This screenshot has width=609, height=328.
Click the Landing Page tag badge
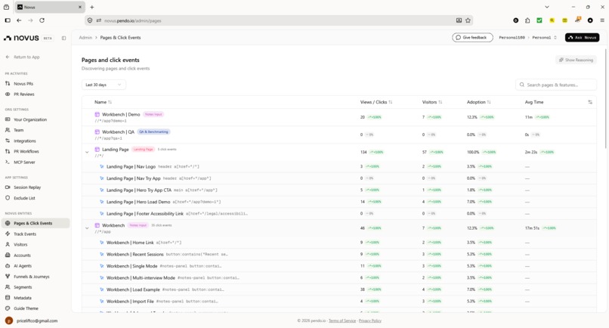click(x=143, y=149)
